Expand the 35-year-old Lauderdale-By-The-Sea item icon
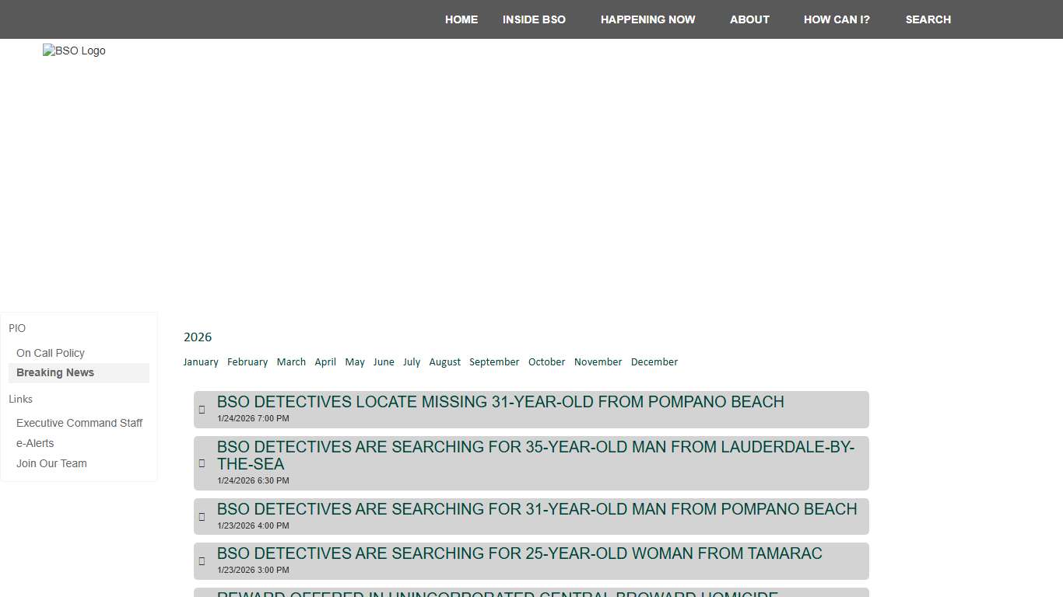The image size is (1063, 597). 202,463
